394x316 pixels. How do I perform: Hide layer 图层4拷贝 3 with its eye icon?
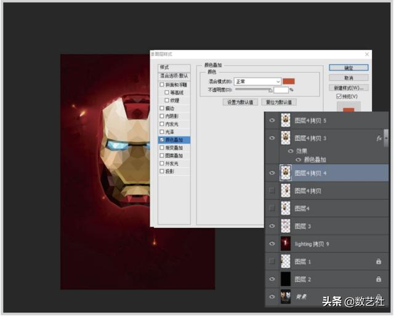pyautogui.click(x=272, y=138)
